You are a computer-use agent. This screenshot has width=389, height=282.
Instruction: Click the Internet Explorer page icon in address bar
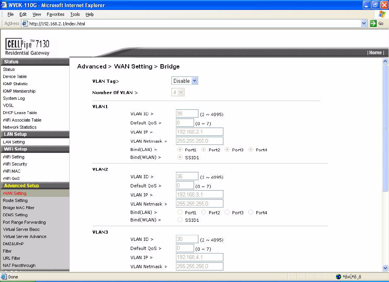[x=25, y=23]
